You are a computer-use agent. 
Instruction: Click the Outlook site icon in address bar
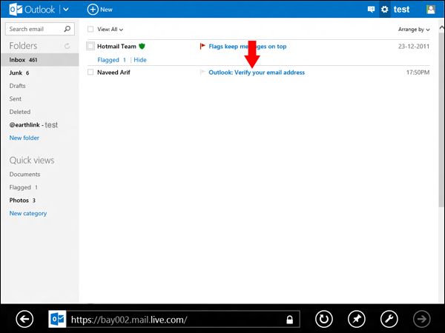58,319
